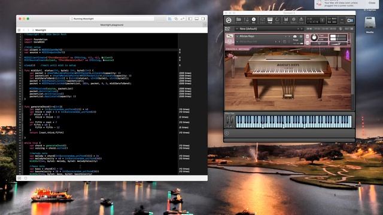Add a new Xcode editor tab
This screenshot has height=215, width=383.
tap(205, 25)
